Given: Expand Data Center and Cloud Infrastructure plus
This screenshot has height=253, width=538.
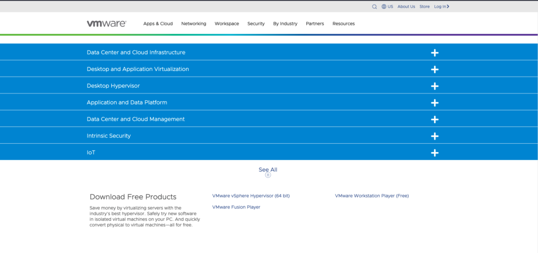Looking at the screenshot, I should pos(434,53).
